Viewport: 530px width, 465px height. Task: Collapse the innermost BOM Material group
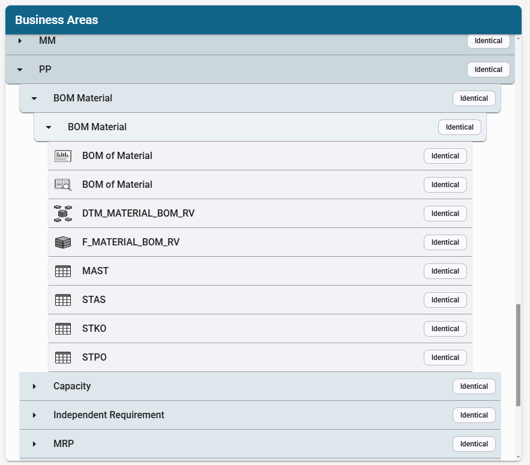point(49,127)
